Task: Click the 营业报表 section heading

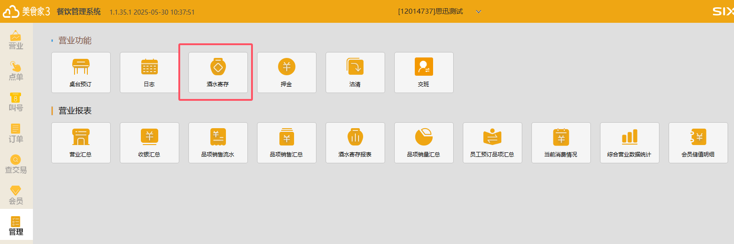Action: [x=75, y=111]
